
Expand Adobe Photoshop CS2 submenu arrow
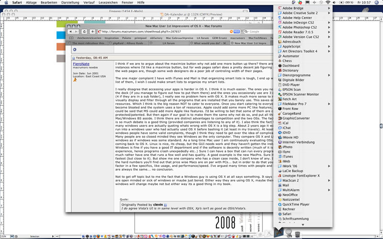[x=329, y=27]
